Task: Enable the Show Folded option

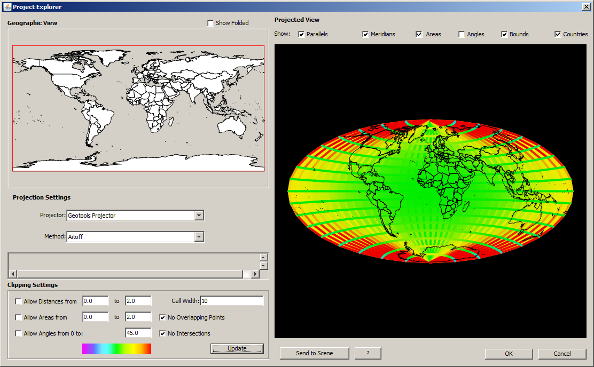Action: 210,23
